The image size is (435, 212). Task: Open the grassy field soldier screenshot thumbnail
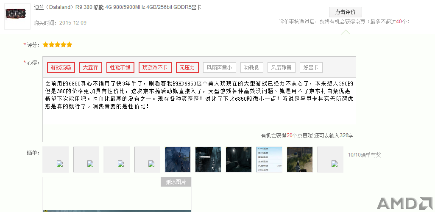pos(300,160)
